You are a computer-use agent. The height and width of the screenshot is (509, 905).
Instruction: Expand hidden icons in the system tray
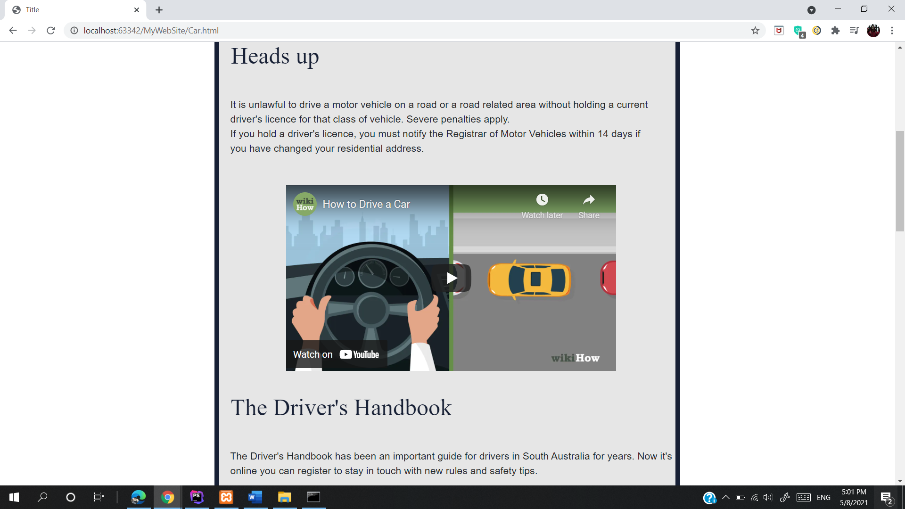(726, 497)
